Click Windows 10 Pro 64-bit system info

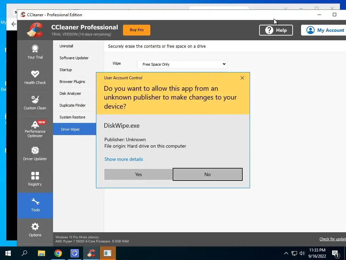coord(77,237)
